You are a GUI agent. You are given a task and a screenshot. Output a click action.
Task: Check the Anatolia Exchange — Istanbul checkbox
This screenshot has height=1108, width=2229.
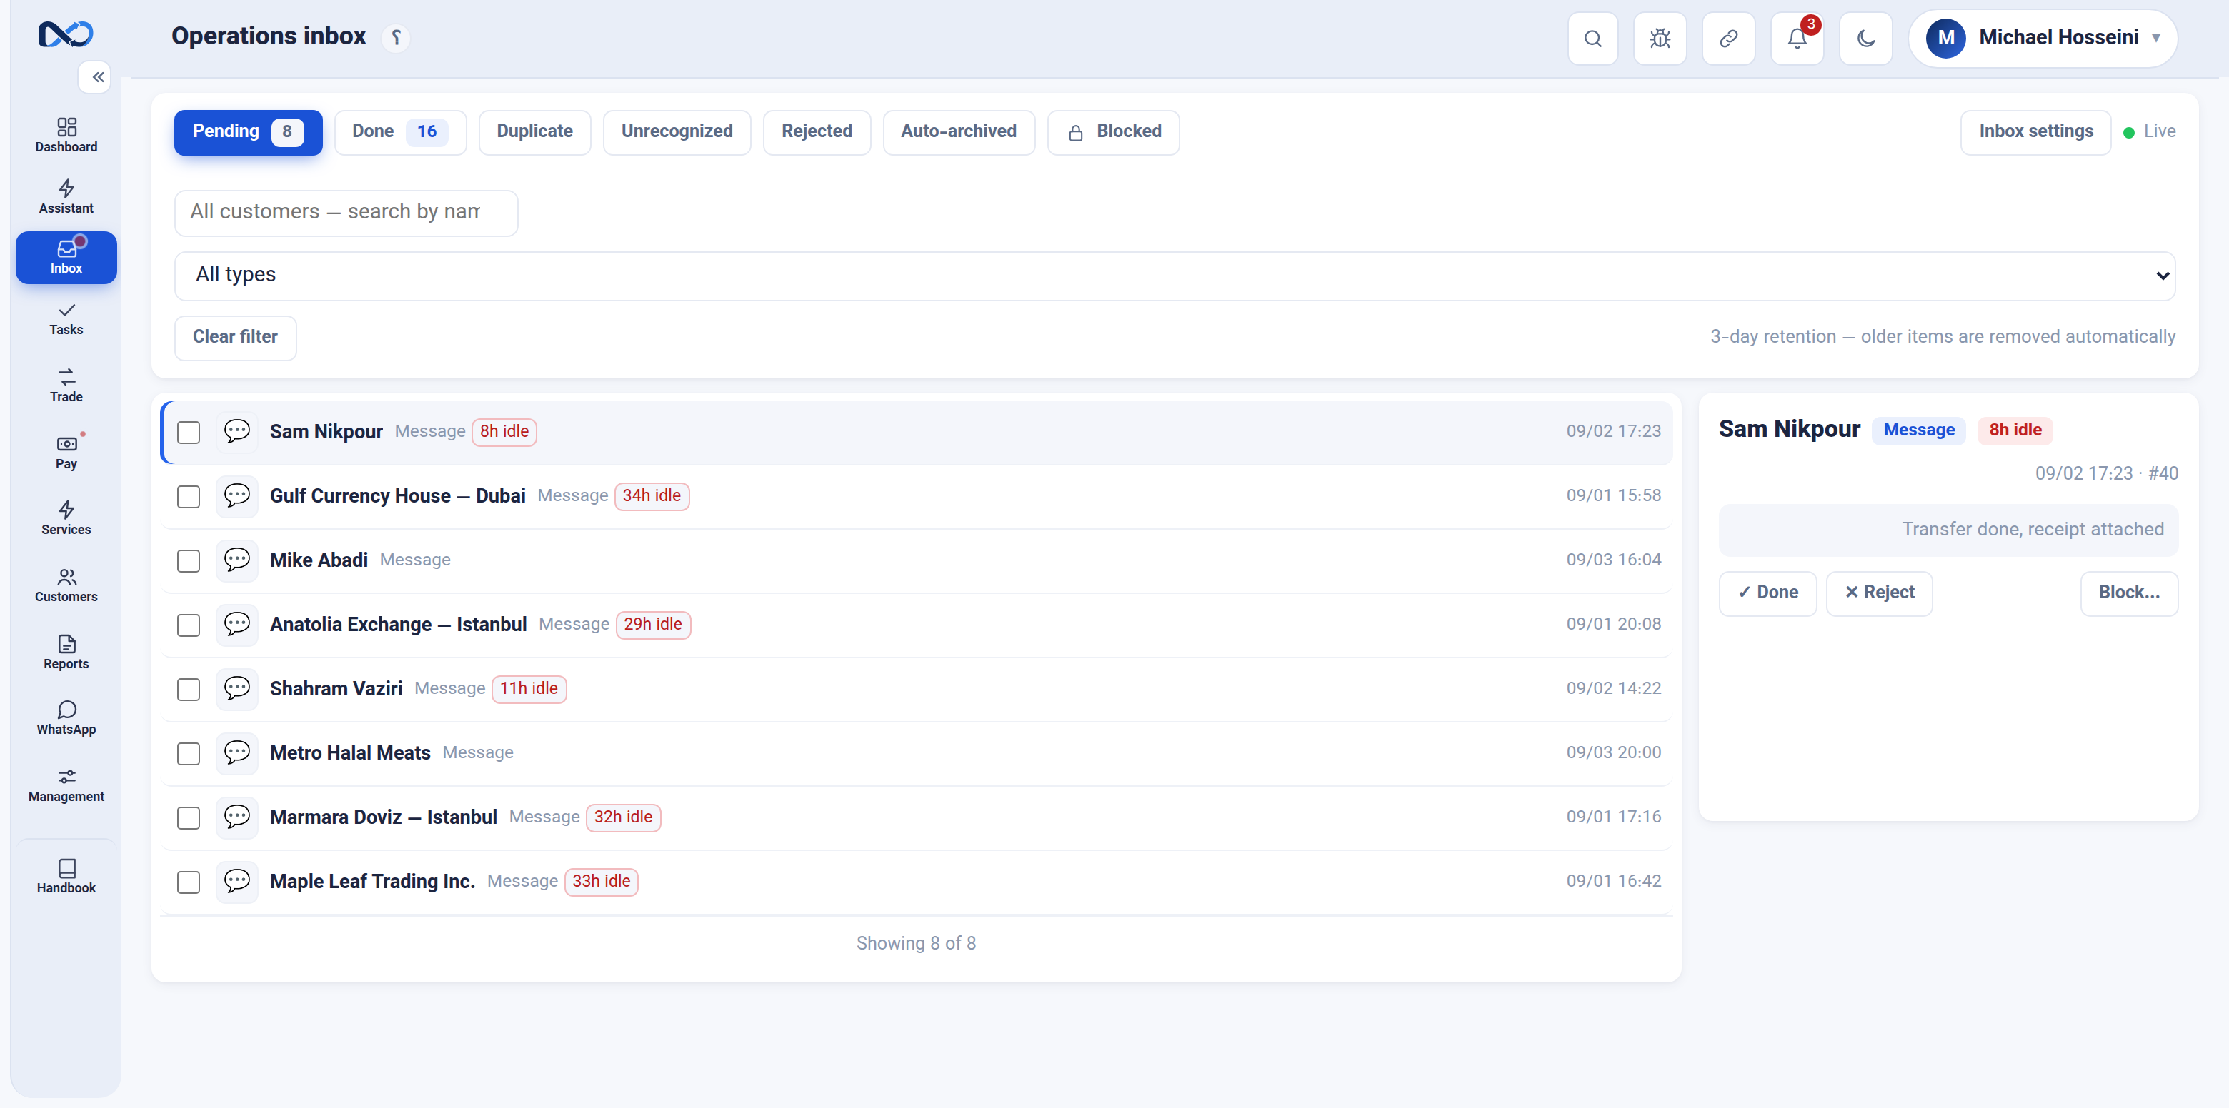pyautogui.click(x=189, y=625)
